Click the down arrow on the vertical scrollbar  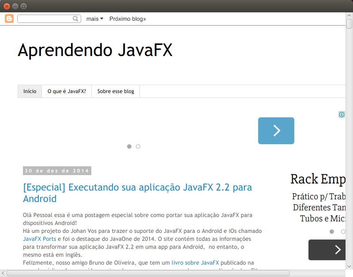pos(349,266)
